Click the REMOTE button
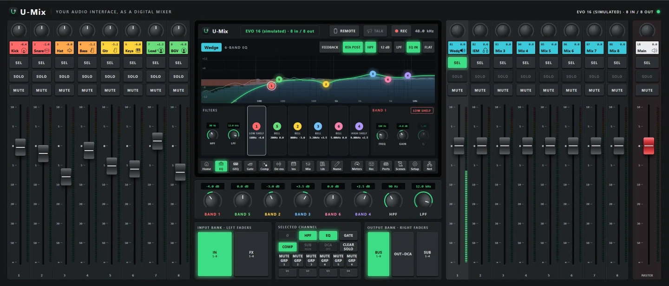Screen dimensions: 669x286 point(345,31)
